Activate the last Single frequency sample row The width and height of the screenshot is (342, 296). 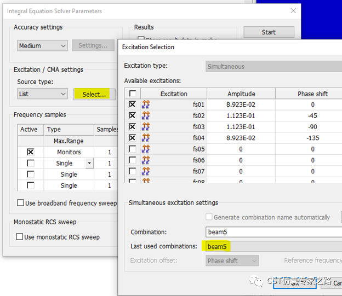pyautogui.click(x=31, y=185)
